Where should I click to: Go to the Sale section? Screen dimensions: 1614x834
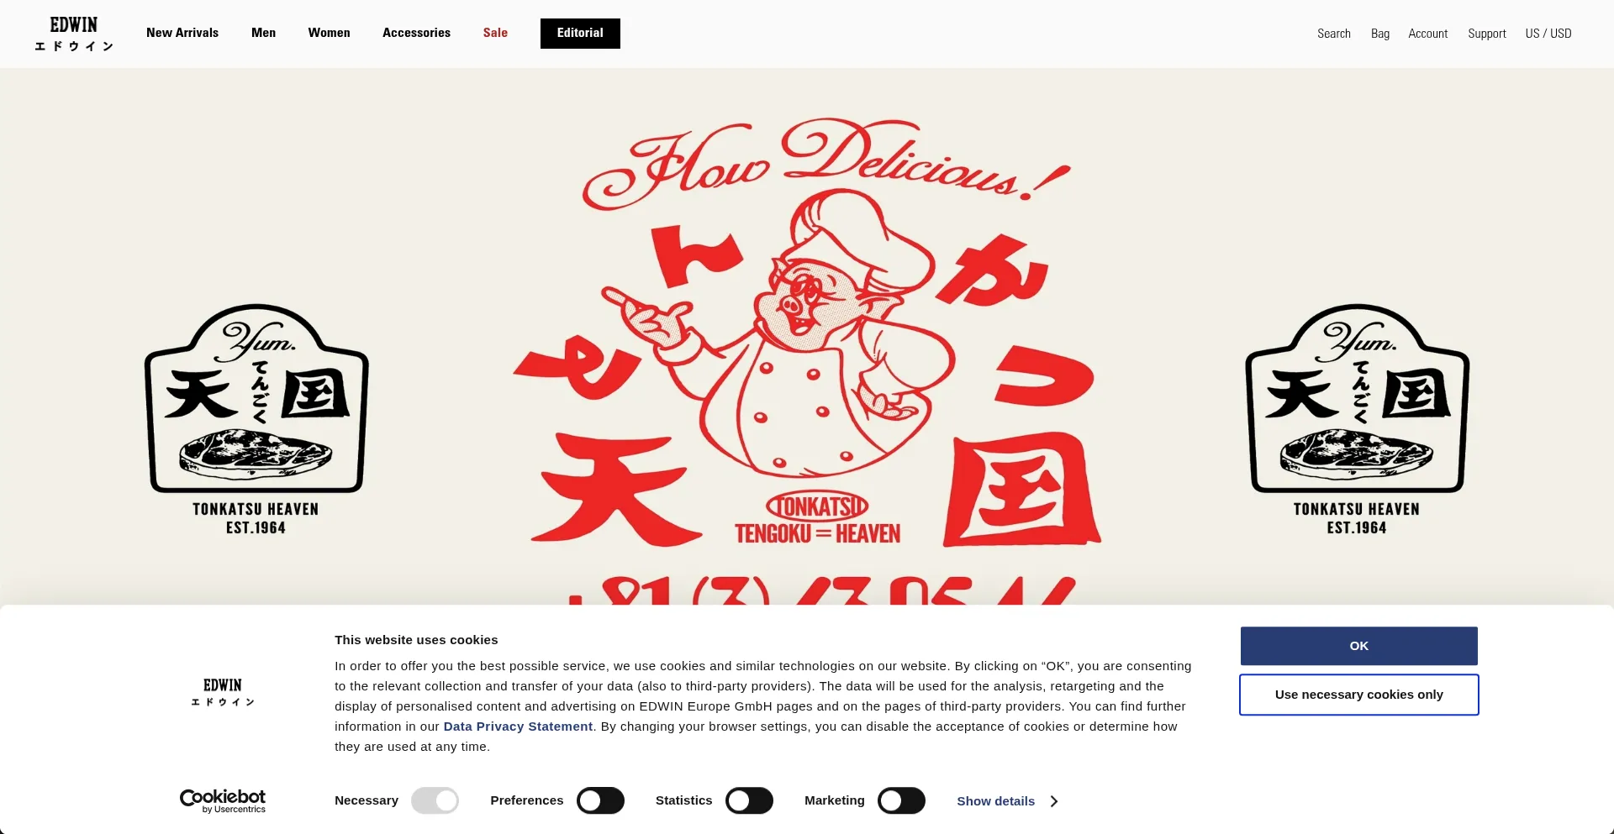(495, 33)
